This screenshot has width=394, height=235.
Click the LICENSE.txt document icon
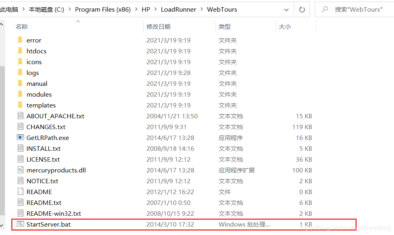pos(20,159)
